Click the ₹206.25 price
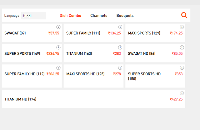The image size is (200, 130). [53, 74]
